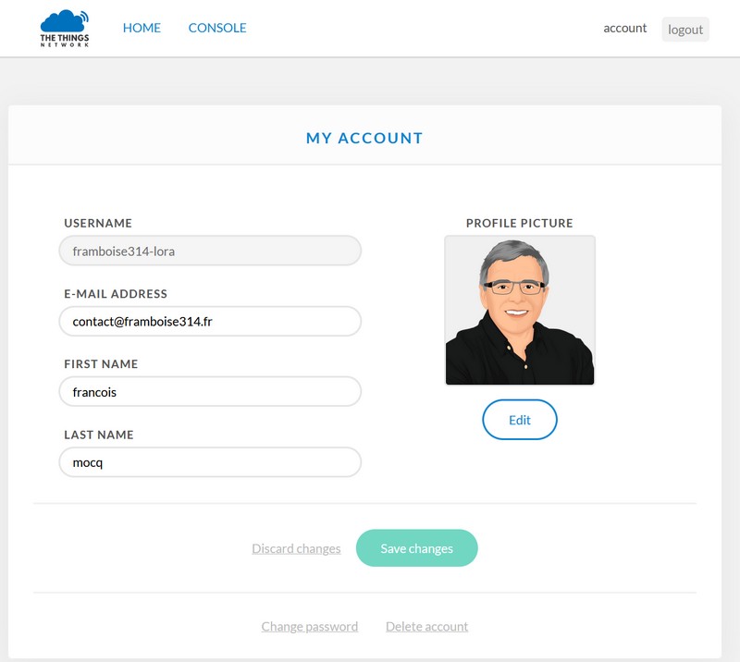Image resolution: width=740 pixels, height=662 pixels.
Task: Focus the E-mail address input
Action: (210, 322)
